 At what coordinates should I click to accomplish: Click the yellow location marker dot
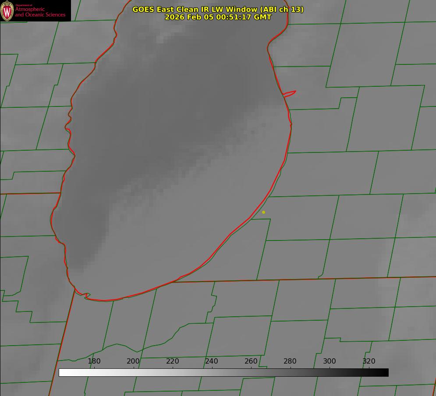click(x=264, y=212)
